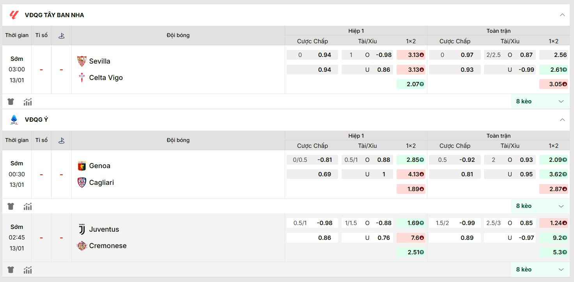Open the jersey lineup icon under Sevilla match
Screen dimensions: 574x282
[x=11, y=102]
